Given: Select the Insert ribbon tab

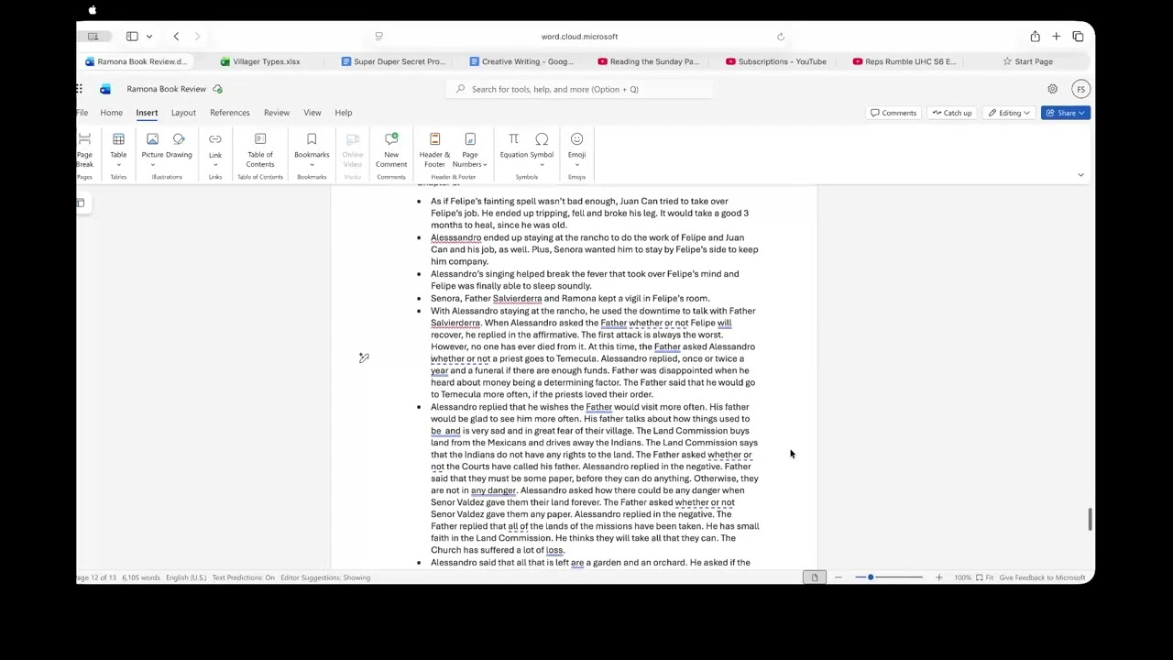Looking at the screenshot, I should click(147, 113).
